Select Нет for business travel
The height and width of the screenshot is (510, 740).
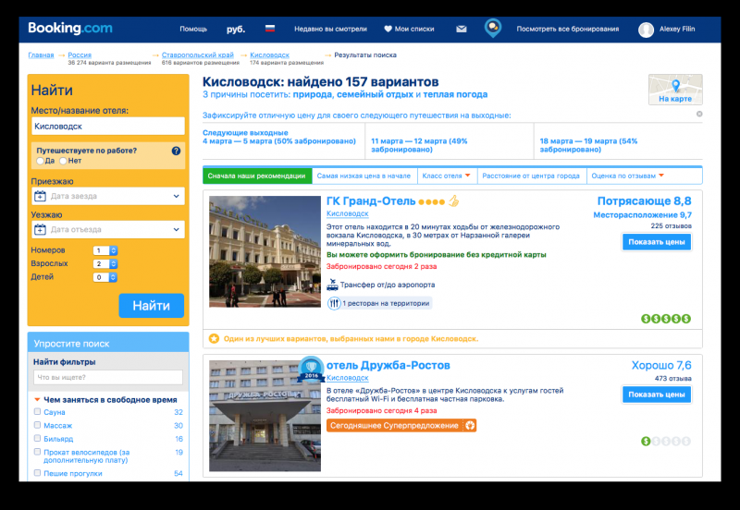(x=63, y=161)
